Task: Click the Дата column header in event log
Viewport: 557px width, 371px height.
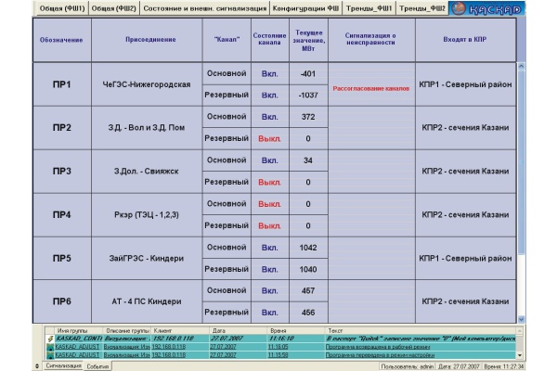Action: pos(219,329)
